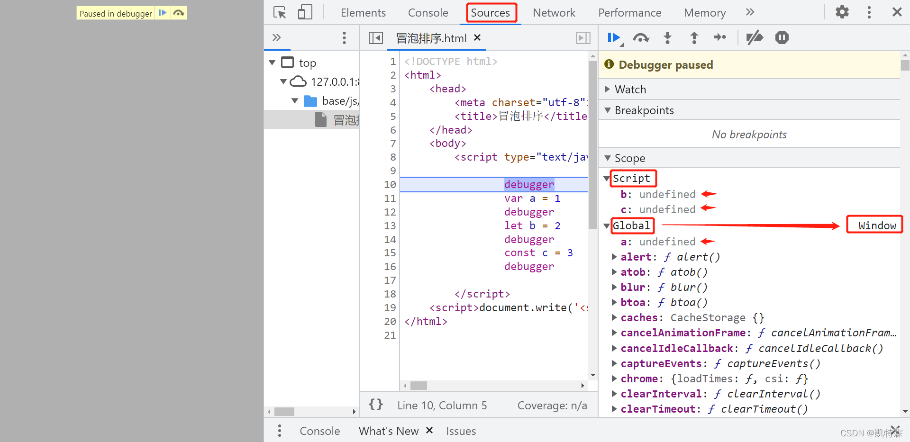Close the 冒泡排序.html file tab
This screenshot has height=442, width=910.
[x=478, y=37]
